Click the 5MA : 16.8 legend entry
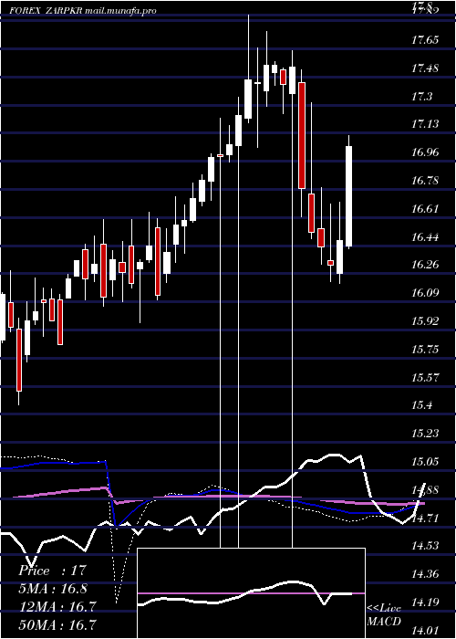The image size is (456, 639). [x=53, y=588]
